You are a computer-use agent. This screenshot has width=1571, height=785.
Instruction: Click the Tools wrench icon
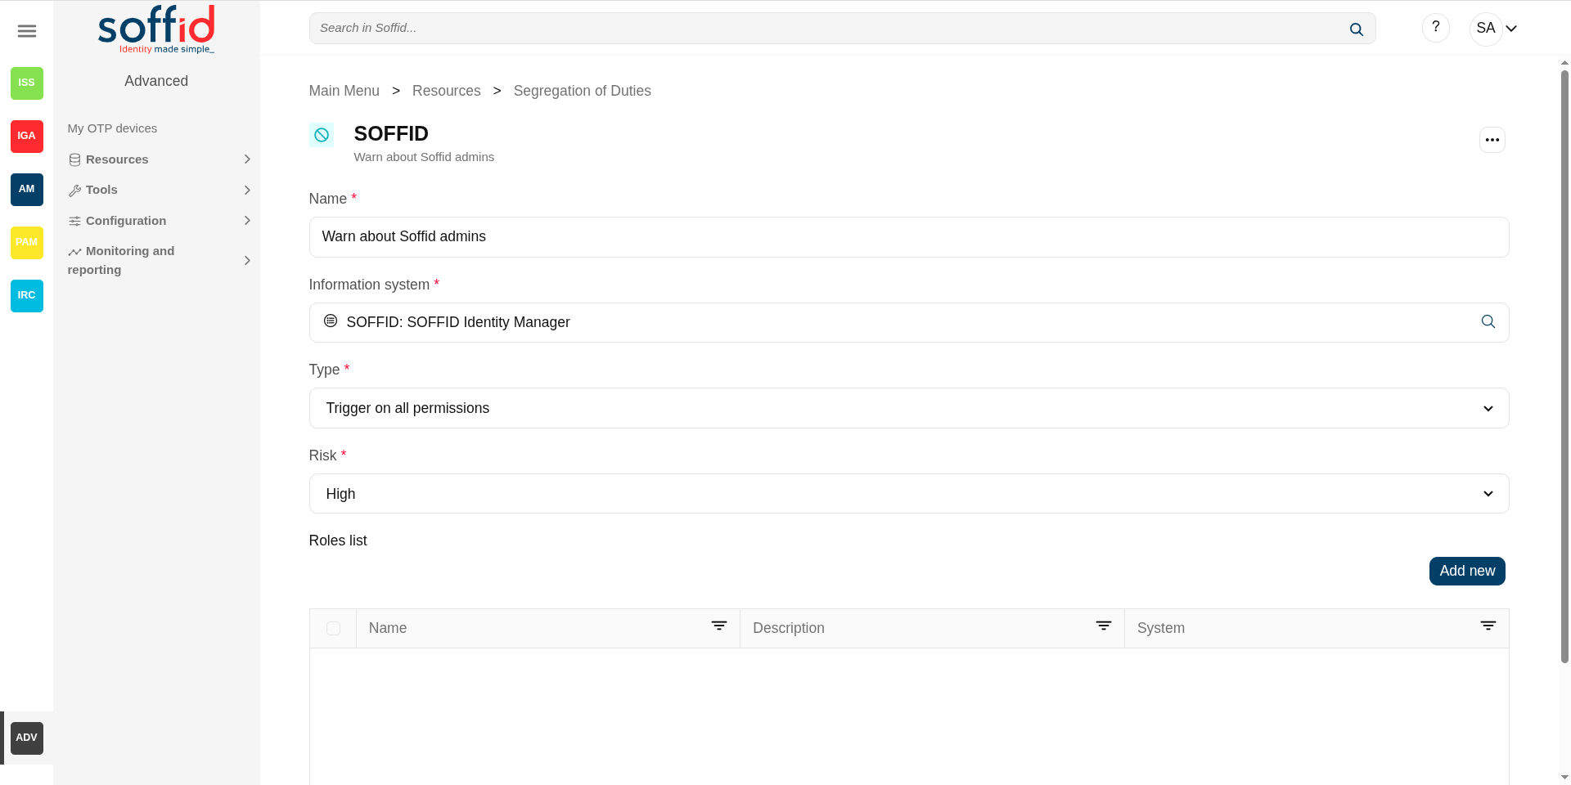click(x=74, y=191)
